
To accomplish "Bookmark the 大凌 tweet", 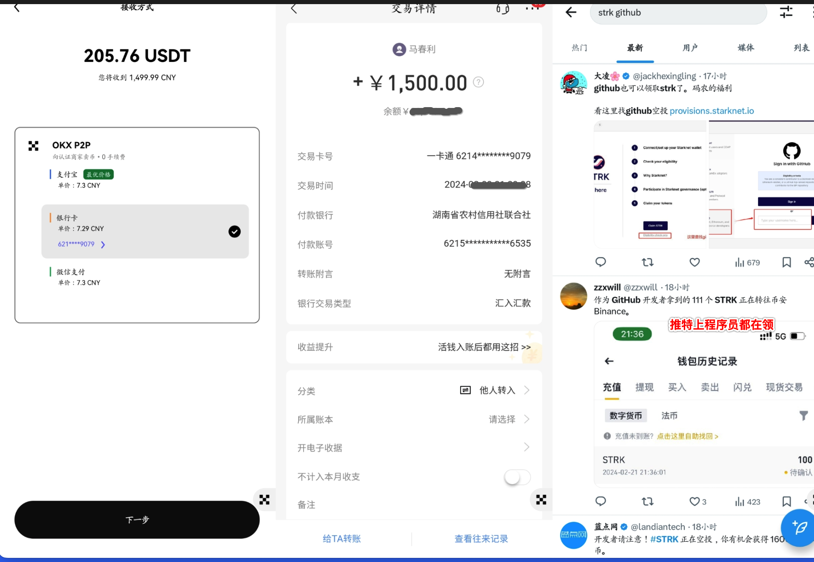I will pyautogui.click(x=786, y=262).
